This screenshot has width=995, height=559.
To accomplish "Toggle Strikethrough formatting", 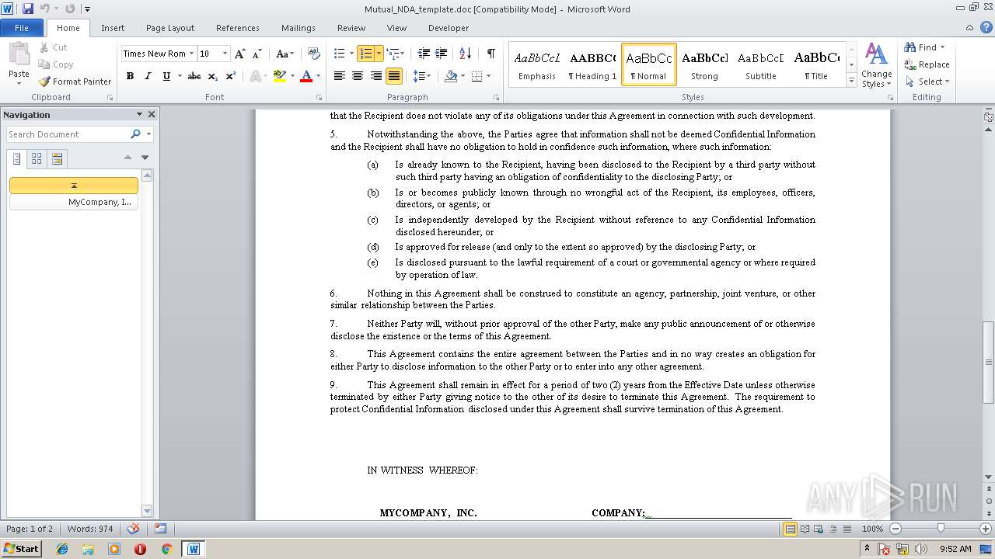I will point(194,76).
